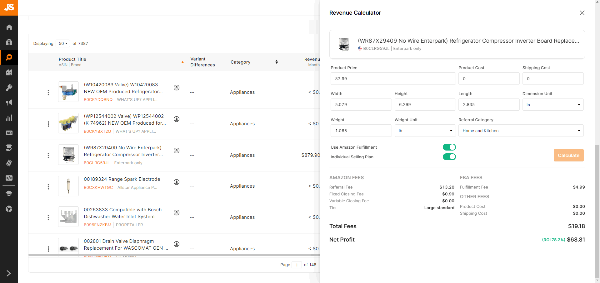Click the Product Cost input field
This screenshot has width=600, height=283.
point(489,79)
